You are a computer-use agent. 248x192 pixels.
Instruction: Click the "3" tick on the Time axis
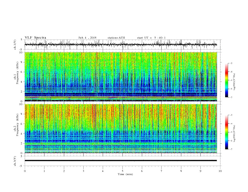83,171
